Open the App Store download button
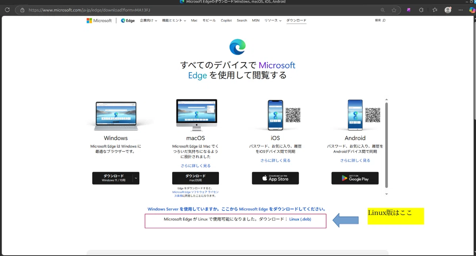 [x=275, y=178]
